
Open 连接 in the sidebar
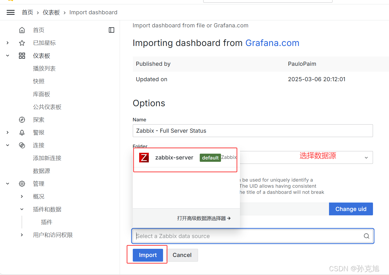[x=39, y=145]
